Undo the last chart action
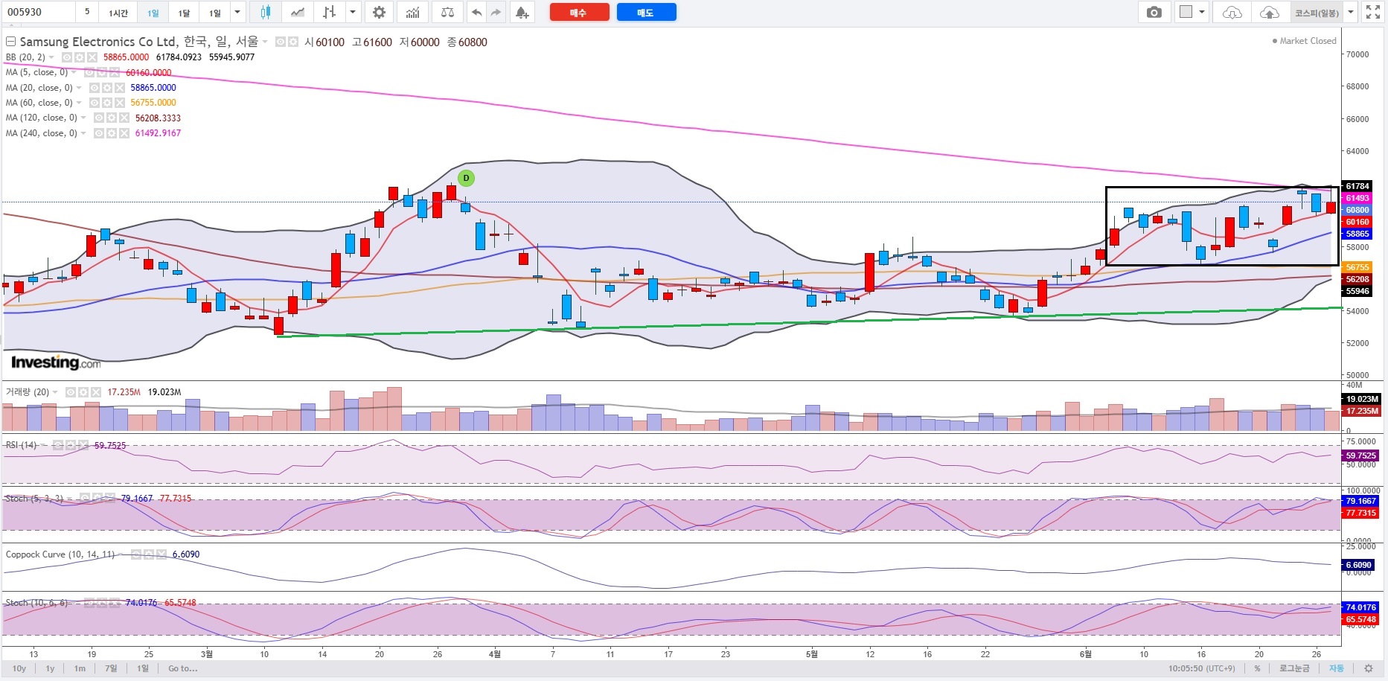The image size is (1388, 681). coord(476,12)
